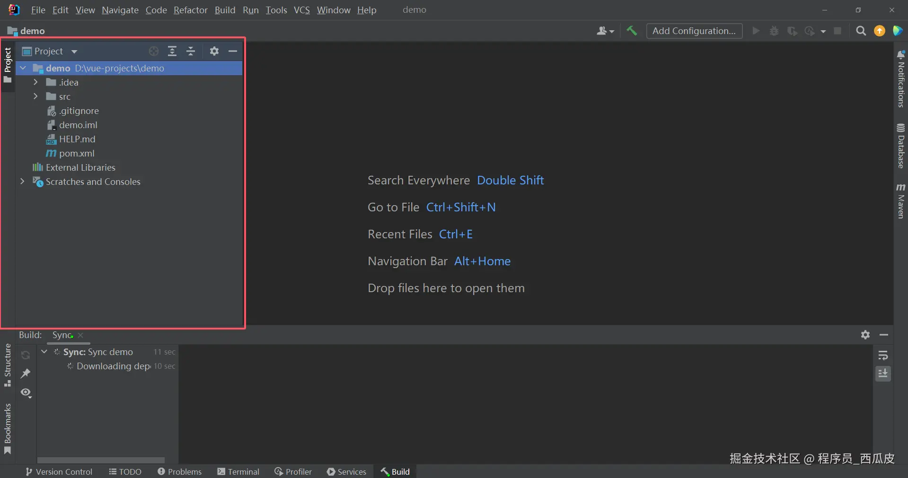Viewport: 908px width, 478px height.
Task: Click the Rerun sync icon in Build panel
Action: [26, 355]
